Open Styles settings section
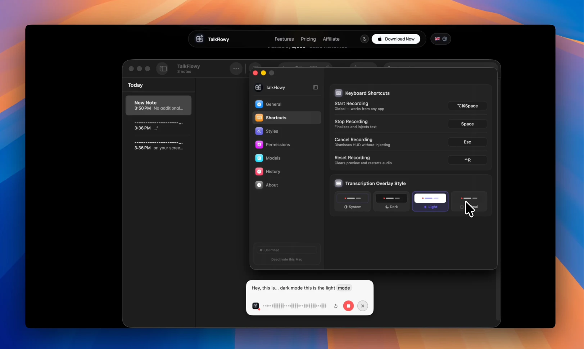Screen dimensions: 584x349 pyautogui.click(x=287, y=131)
